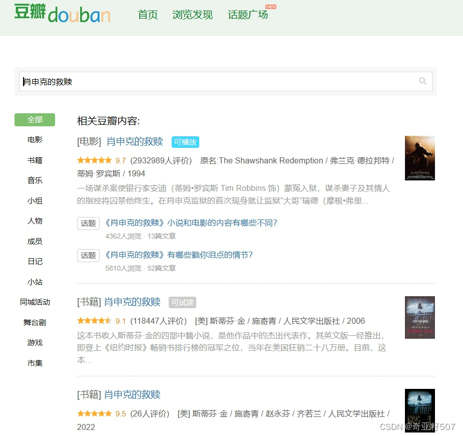
Task: Open the 2006 book cover thumbnail
Action: 419,317
